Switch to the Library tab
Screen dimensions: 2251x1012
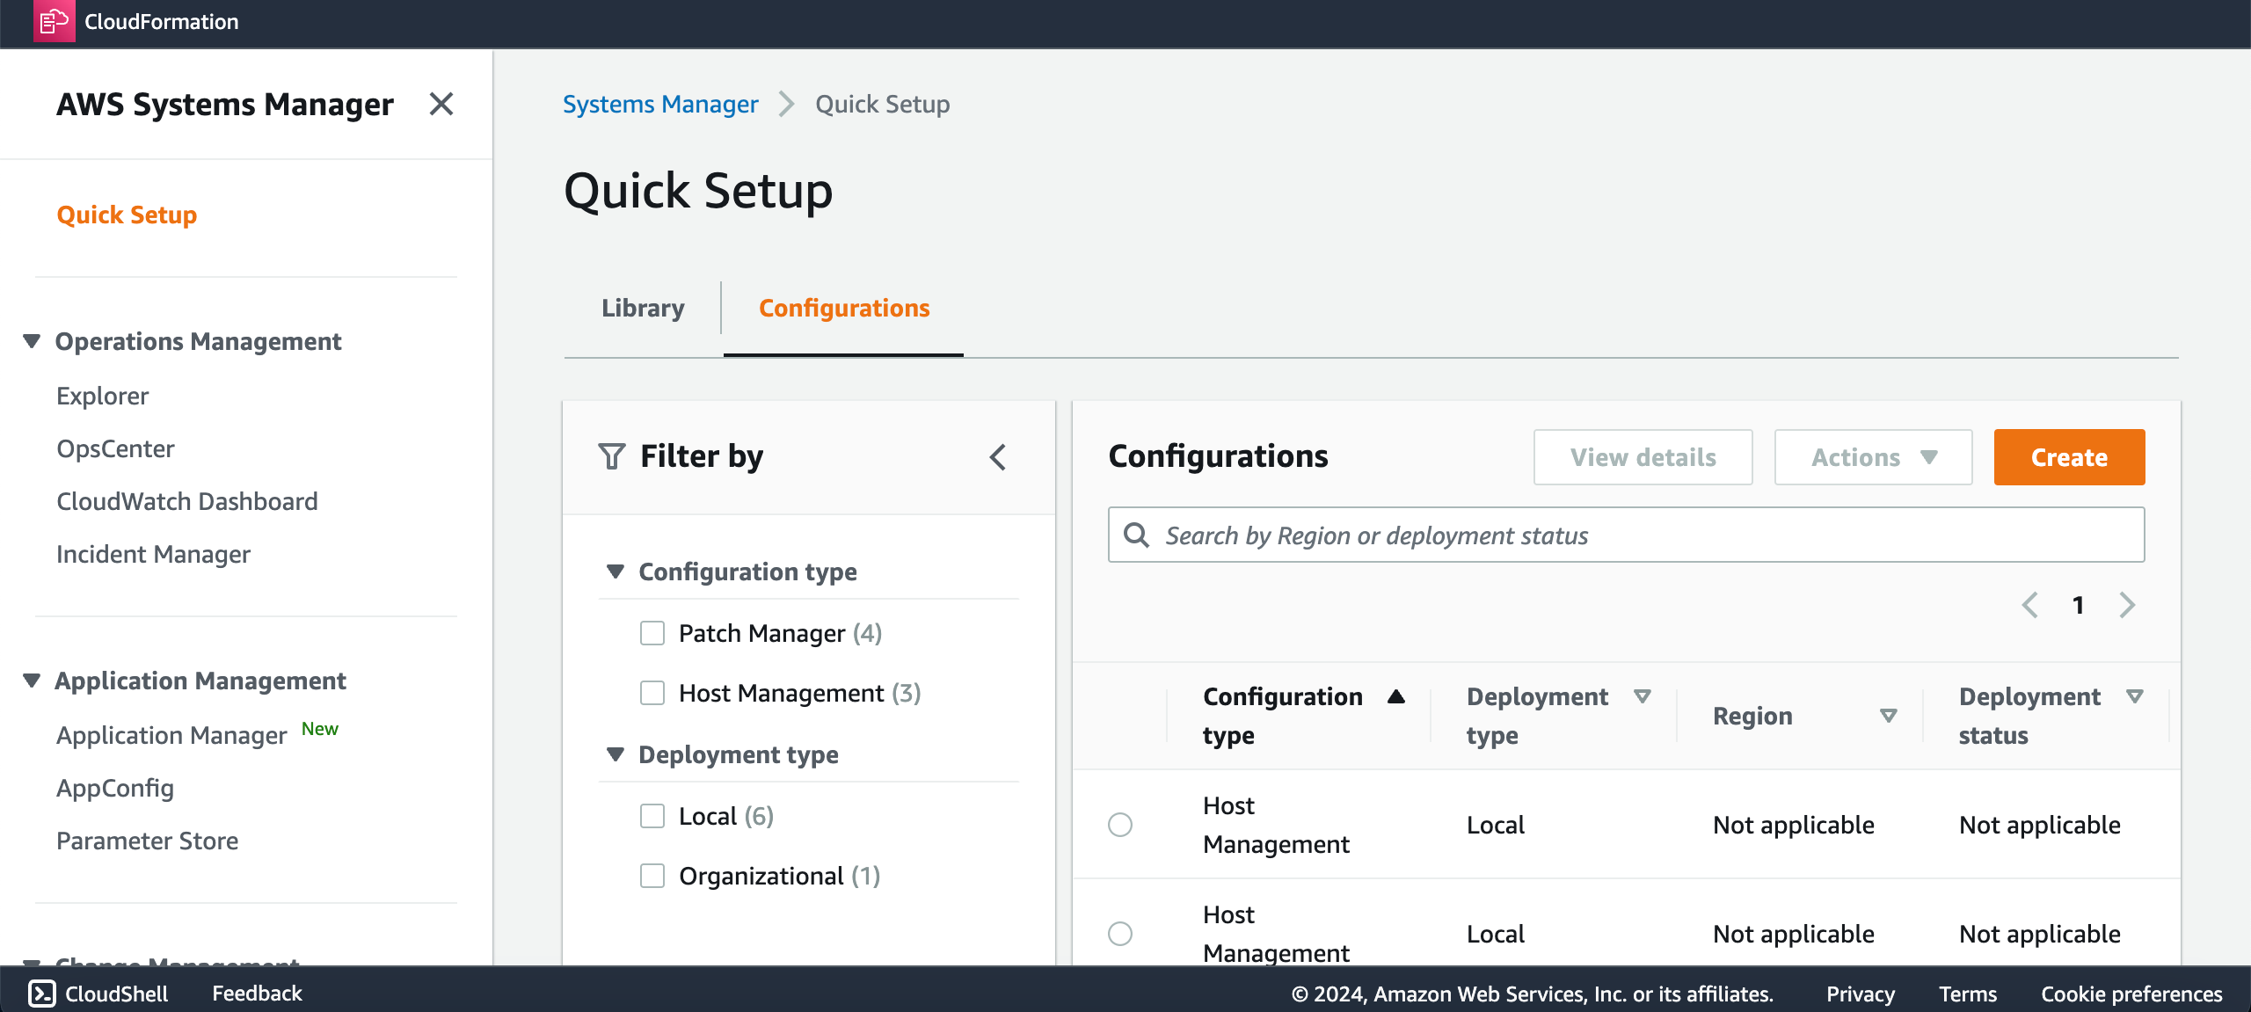(643, 308)
